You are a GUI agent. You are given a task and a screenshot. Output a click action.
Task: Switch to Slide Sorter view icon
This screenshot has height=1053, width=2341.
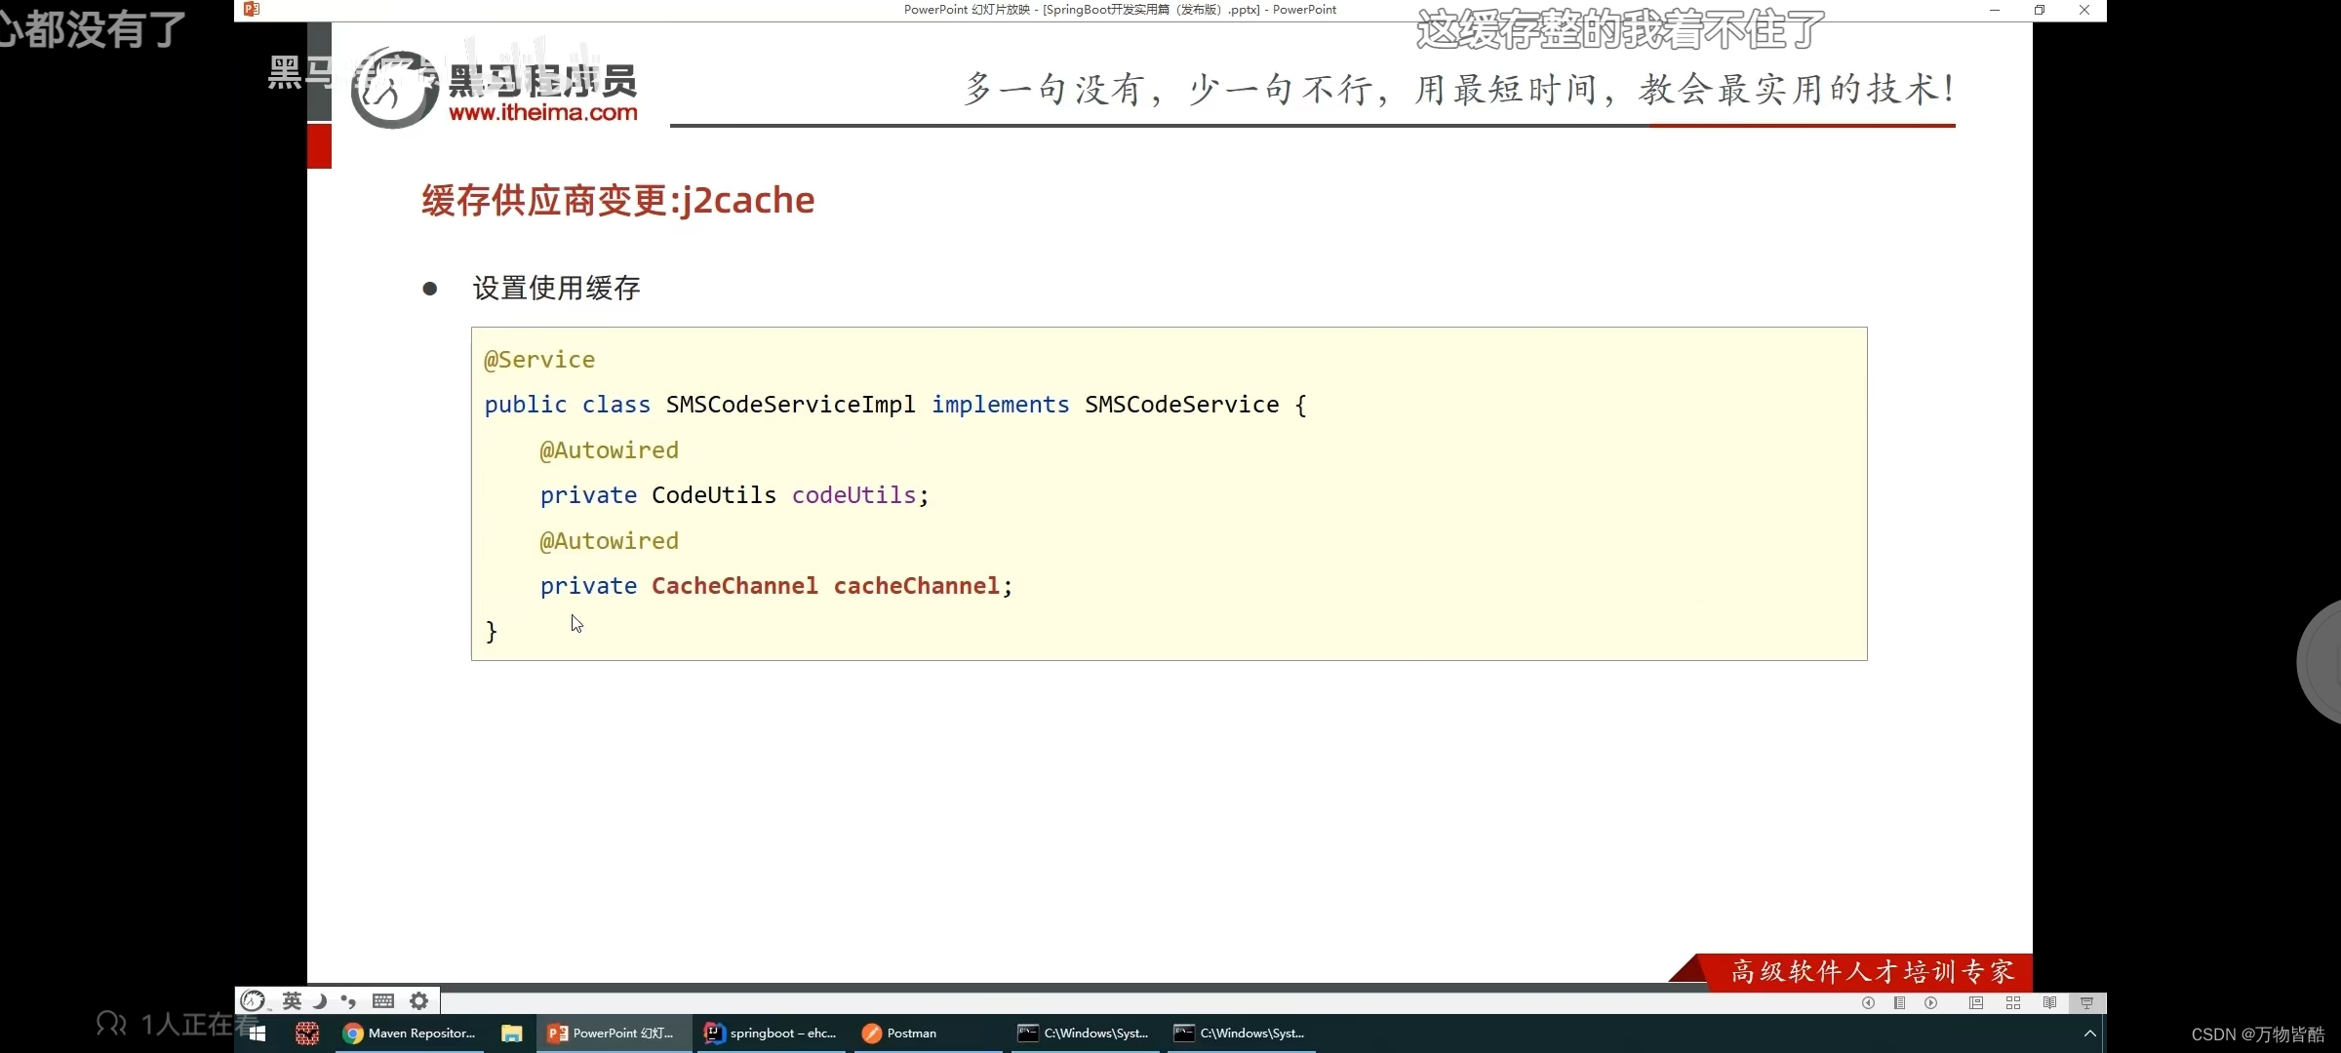[x=2013, y=1002]
